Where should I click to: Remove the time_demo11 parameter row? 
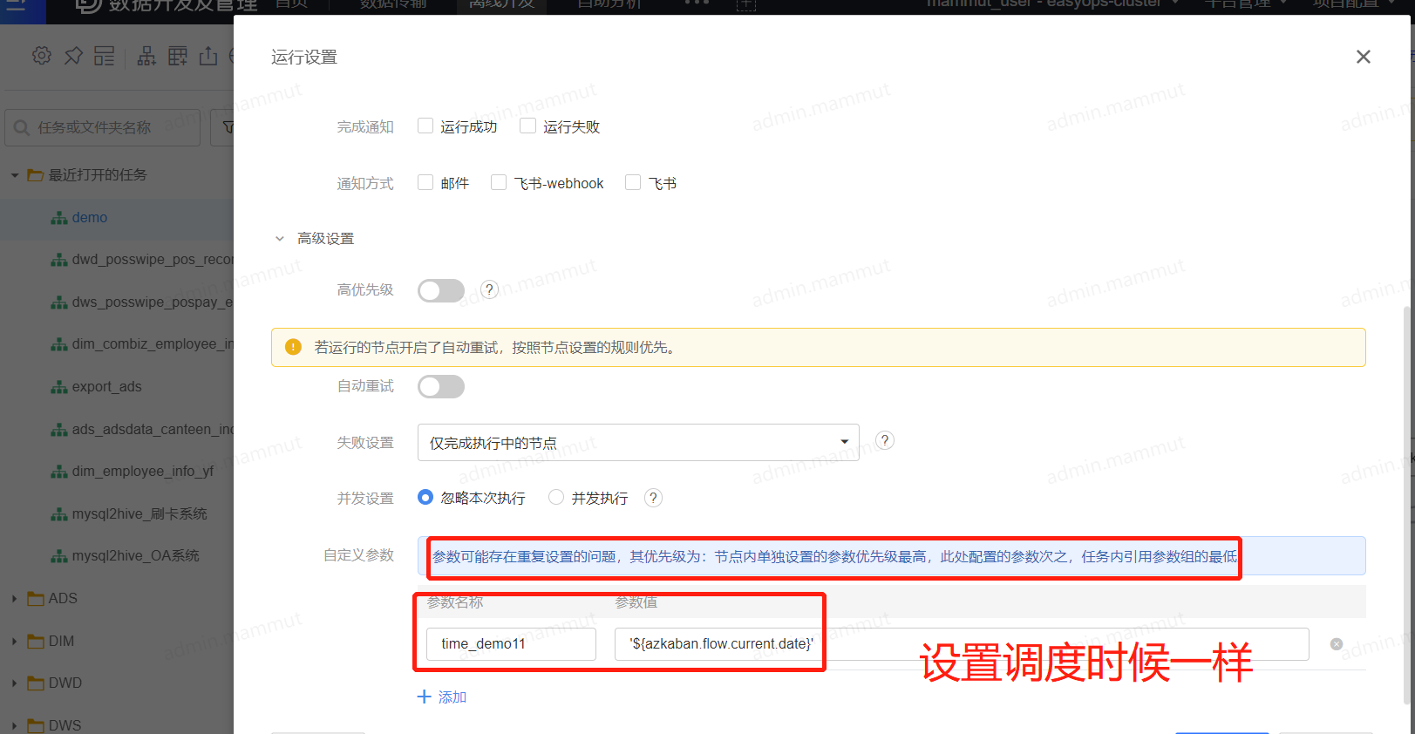pos(1337,644)
